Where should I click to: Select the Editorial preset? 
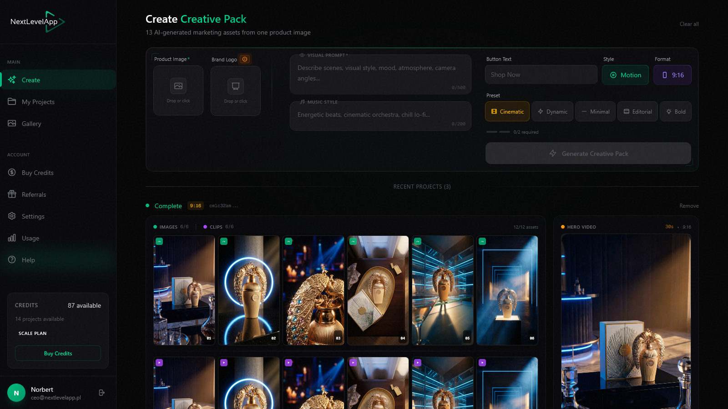(637, 111)
